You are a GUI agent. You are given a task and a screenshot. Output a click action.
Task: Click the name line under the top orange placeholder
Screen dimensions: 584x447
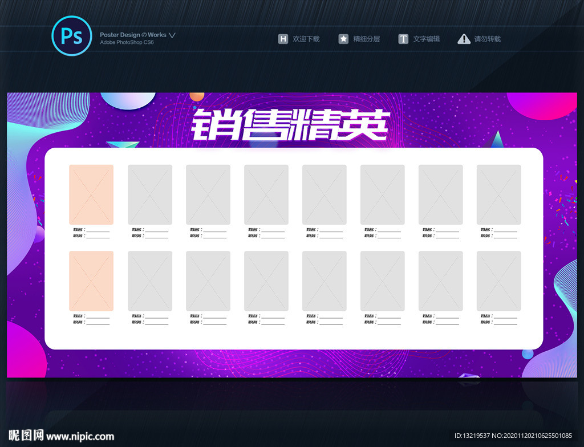[x=91, y=230]
